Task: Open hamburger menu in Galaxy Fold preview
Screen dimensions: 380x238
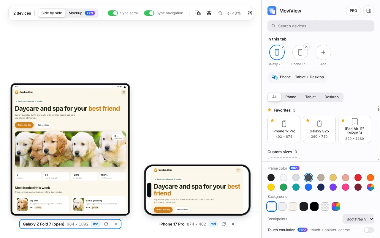Action: click(123, 92)
